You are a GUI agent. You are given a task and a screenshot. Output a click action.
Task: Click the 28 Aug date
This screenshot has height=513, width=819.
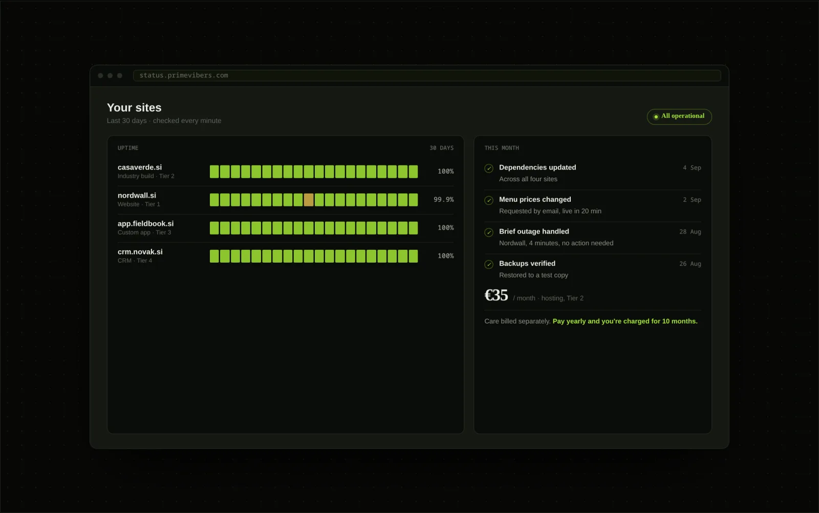[x=690, y=232]
